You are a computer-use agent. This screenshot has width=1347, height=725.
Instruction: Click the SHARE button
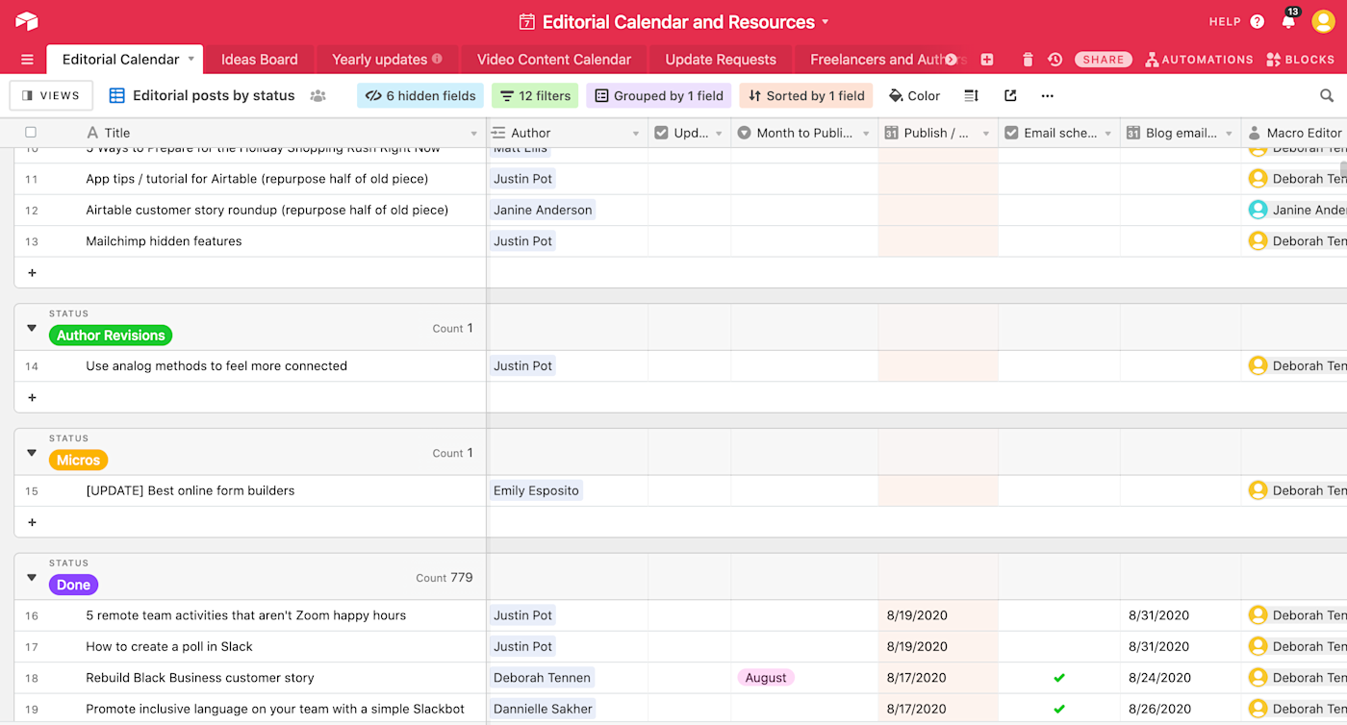click(1104, 60)
